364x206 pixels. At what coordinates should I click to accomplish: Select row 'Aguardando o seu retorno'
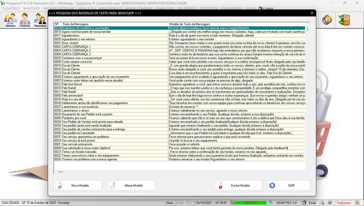point(179,39)
